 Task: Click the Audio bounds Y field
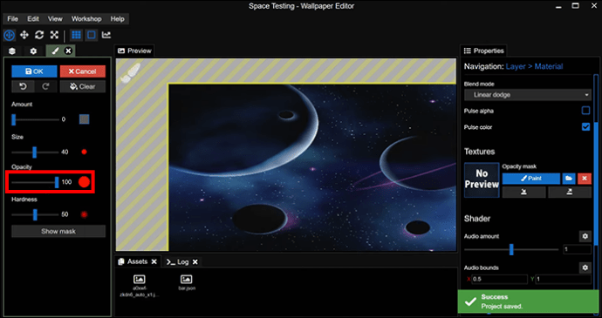564,279
